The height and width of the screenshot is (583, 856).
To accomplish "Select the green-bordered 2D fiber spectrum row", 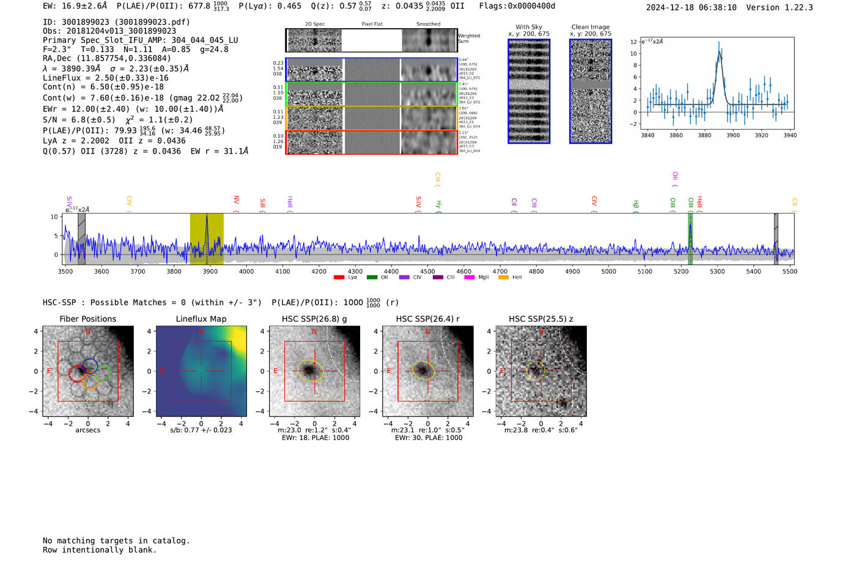I will pyautogui.click(x=372, y=94).
